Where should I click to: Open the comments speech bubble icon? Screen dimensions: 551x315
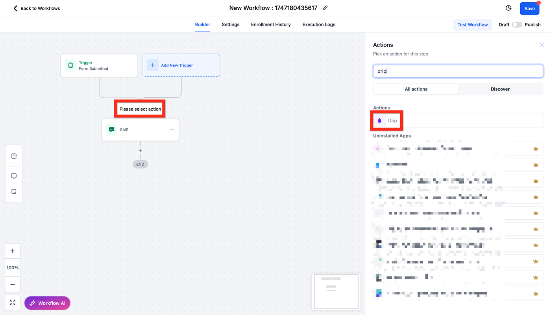pyautogui.click(x=14, y=176)
